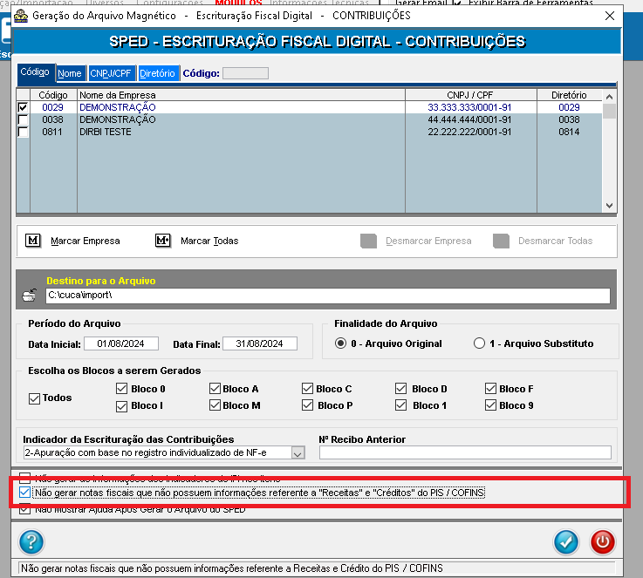Select the DIRBI TESTE company name
The height and width of the screenshot is (578, 643).
coord(106,132)
